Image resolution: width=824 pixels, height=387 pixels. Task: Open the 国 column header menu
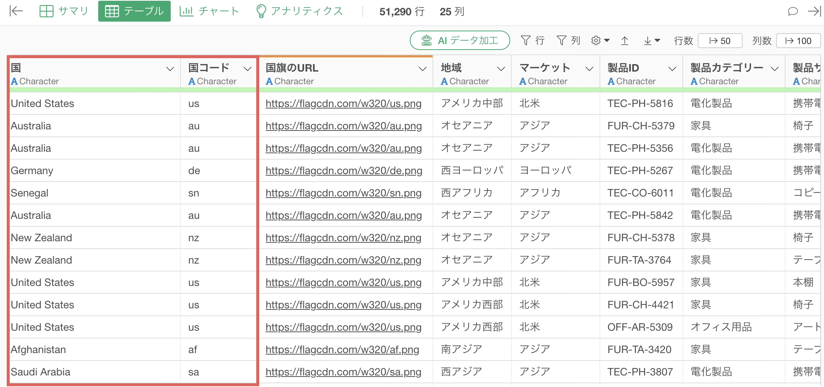pyautogui.click(x=170, y=69)
